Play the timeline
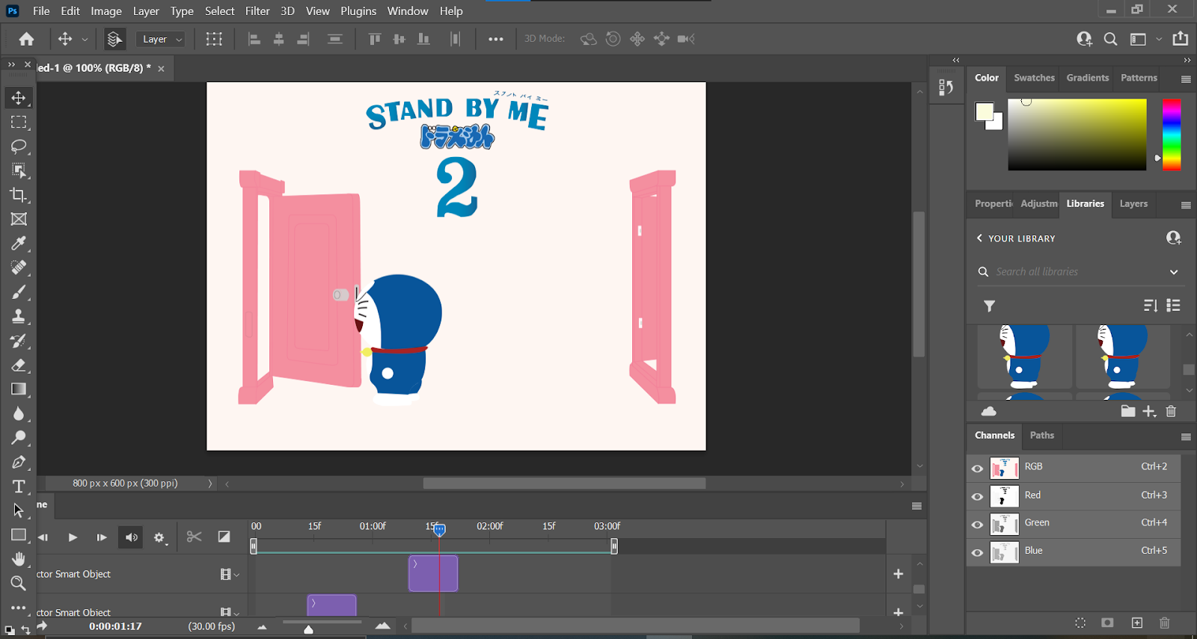Viewport: 1197px width, 639px height. pos(73,537)
